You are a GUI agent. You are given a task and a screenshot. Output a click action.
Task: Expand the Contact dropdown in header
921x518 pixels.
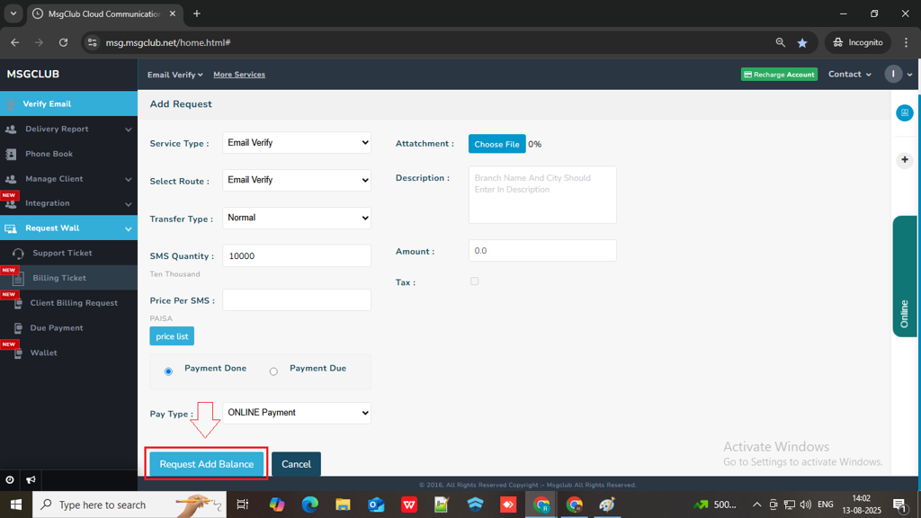point(849,74)
